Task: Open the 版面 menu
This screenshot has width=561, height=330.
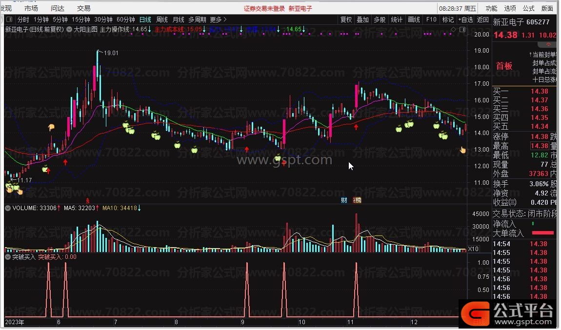Action: click(547, 8)
